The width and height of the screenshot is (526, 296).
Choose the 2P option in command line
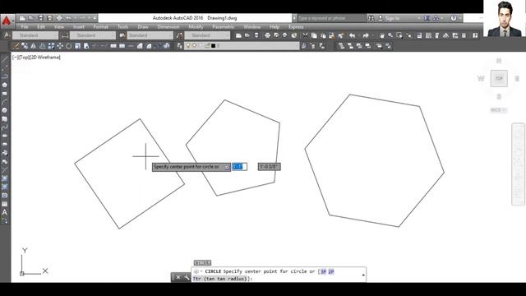click(x=331, y=271)
